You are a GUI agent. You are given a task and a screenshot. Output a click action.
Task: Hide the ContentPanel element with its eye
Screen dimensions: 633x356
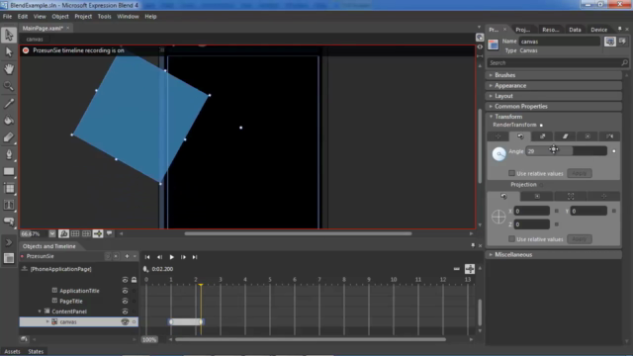pos(126,311)
